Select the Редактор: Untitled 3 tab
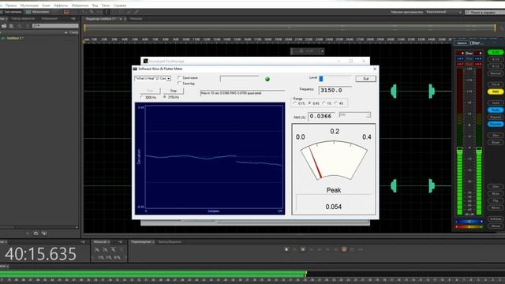 click(x=100, y=19)
